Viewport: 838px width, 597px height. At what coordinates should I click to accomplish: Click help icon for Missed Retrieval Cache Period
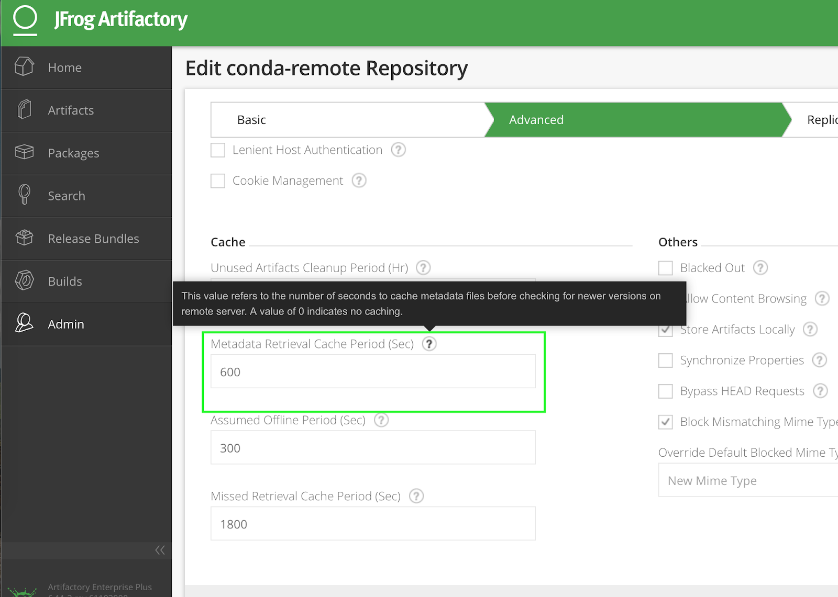click(x=416, y=496)
